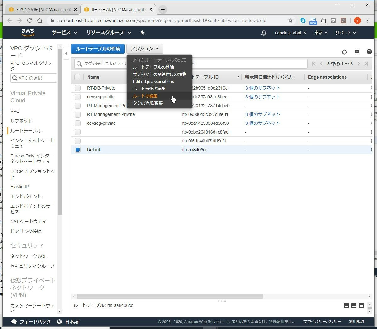
Task: Set details pane to minimized layout
Action: tap(346, 305)
